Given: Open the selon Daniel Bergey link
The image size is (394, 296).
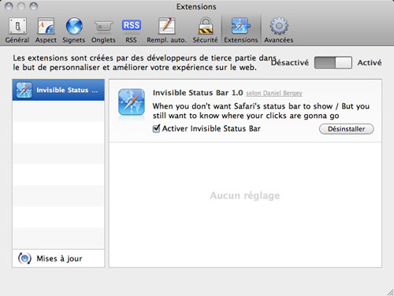Looking at the screenshot, I should (274, 93).
